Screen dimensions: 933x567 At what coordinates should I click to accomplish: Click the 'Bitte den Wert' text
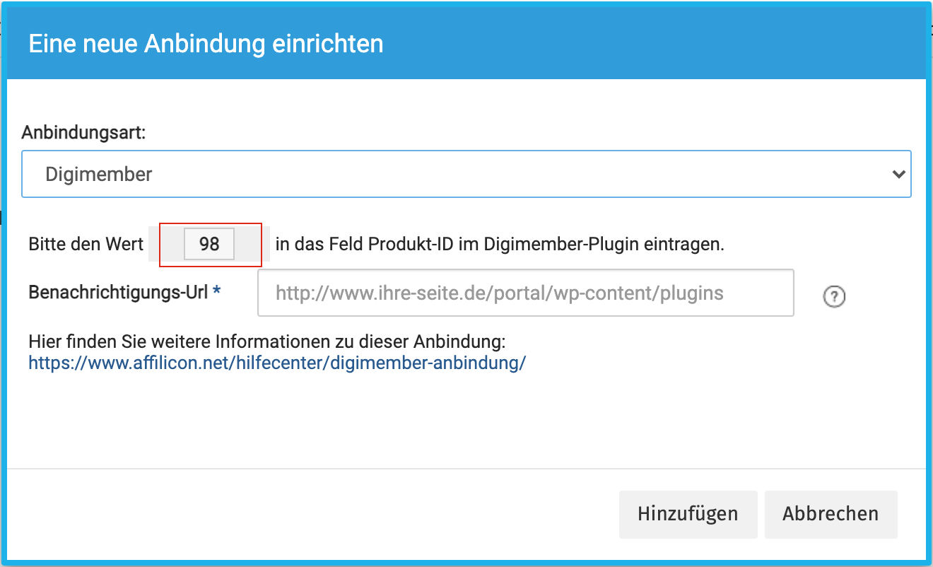coord(86,245)
